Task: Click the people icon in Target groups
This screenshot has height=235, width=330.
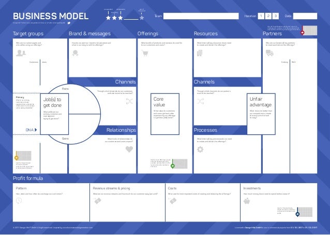Action: [21, 53]
